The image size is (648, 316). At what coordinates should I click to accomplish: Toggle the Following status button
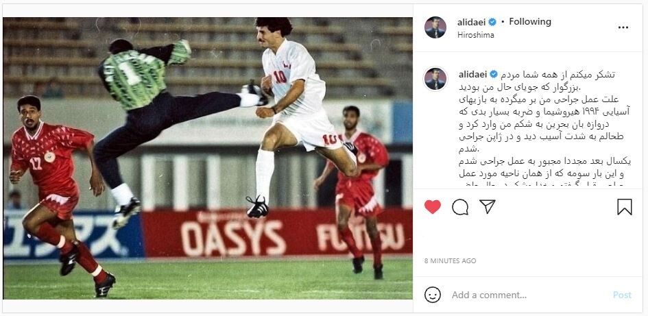tap(530, 21)
